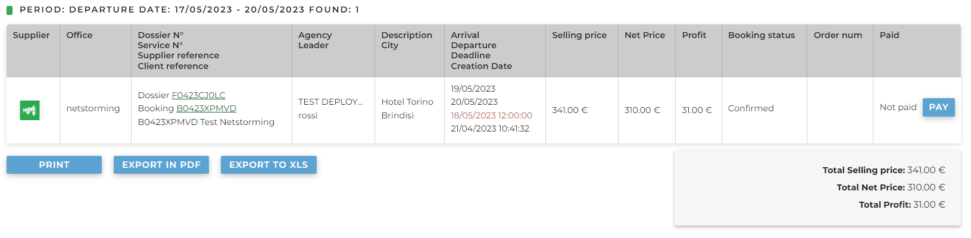The width and height of the screenshot is (971, 238).
Task: Select the Hotel Torino description text
Action: pos(407,102)
